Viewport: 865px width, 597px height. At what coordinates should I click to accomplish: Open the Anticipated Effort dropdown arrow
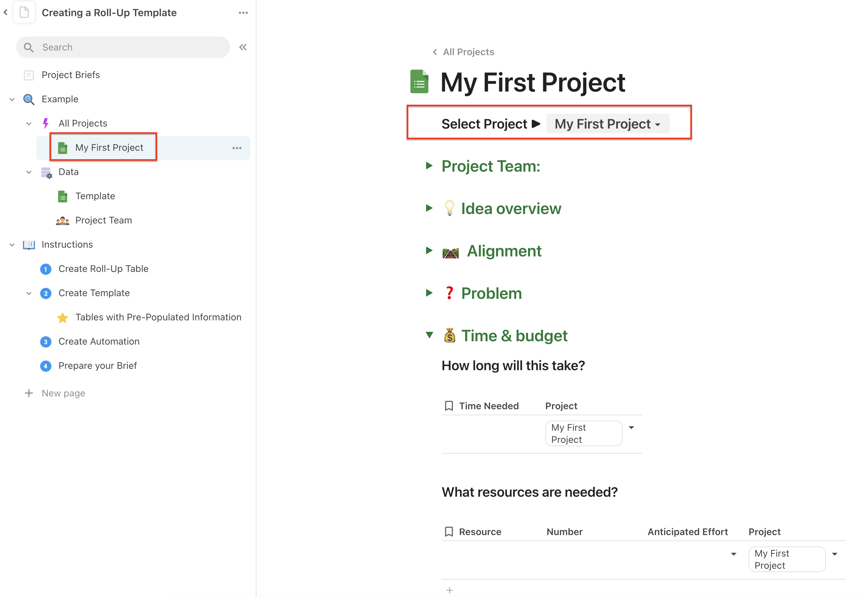(733, 554)
